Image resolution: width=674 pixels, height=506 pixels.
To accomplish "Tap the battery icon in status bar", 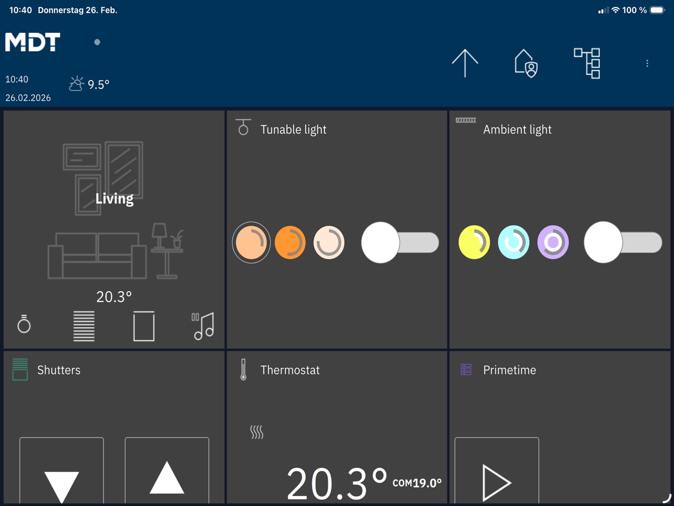I will 657,10.
